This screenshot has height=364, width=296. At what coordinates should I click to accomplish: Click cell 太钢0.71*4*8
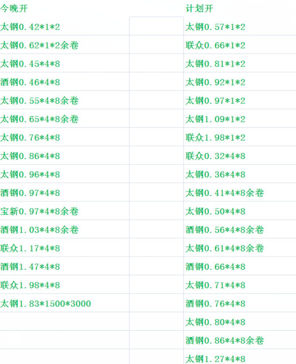pos(240,284)
